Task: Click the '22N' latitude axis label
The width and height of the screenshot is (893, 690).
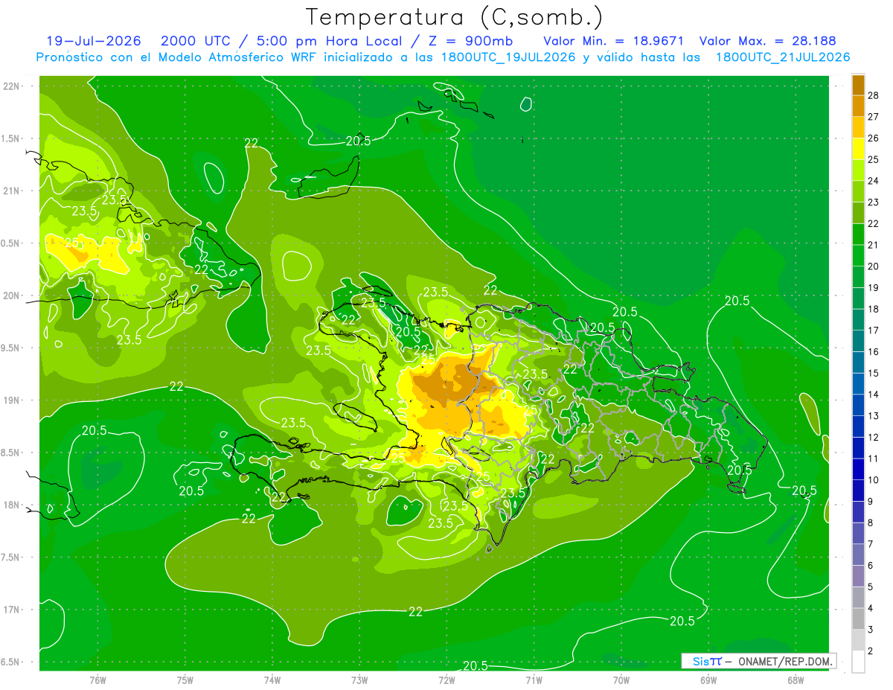Action: (x=12, y=86)
